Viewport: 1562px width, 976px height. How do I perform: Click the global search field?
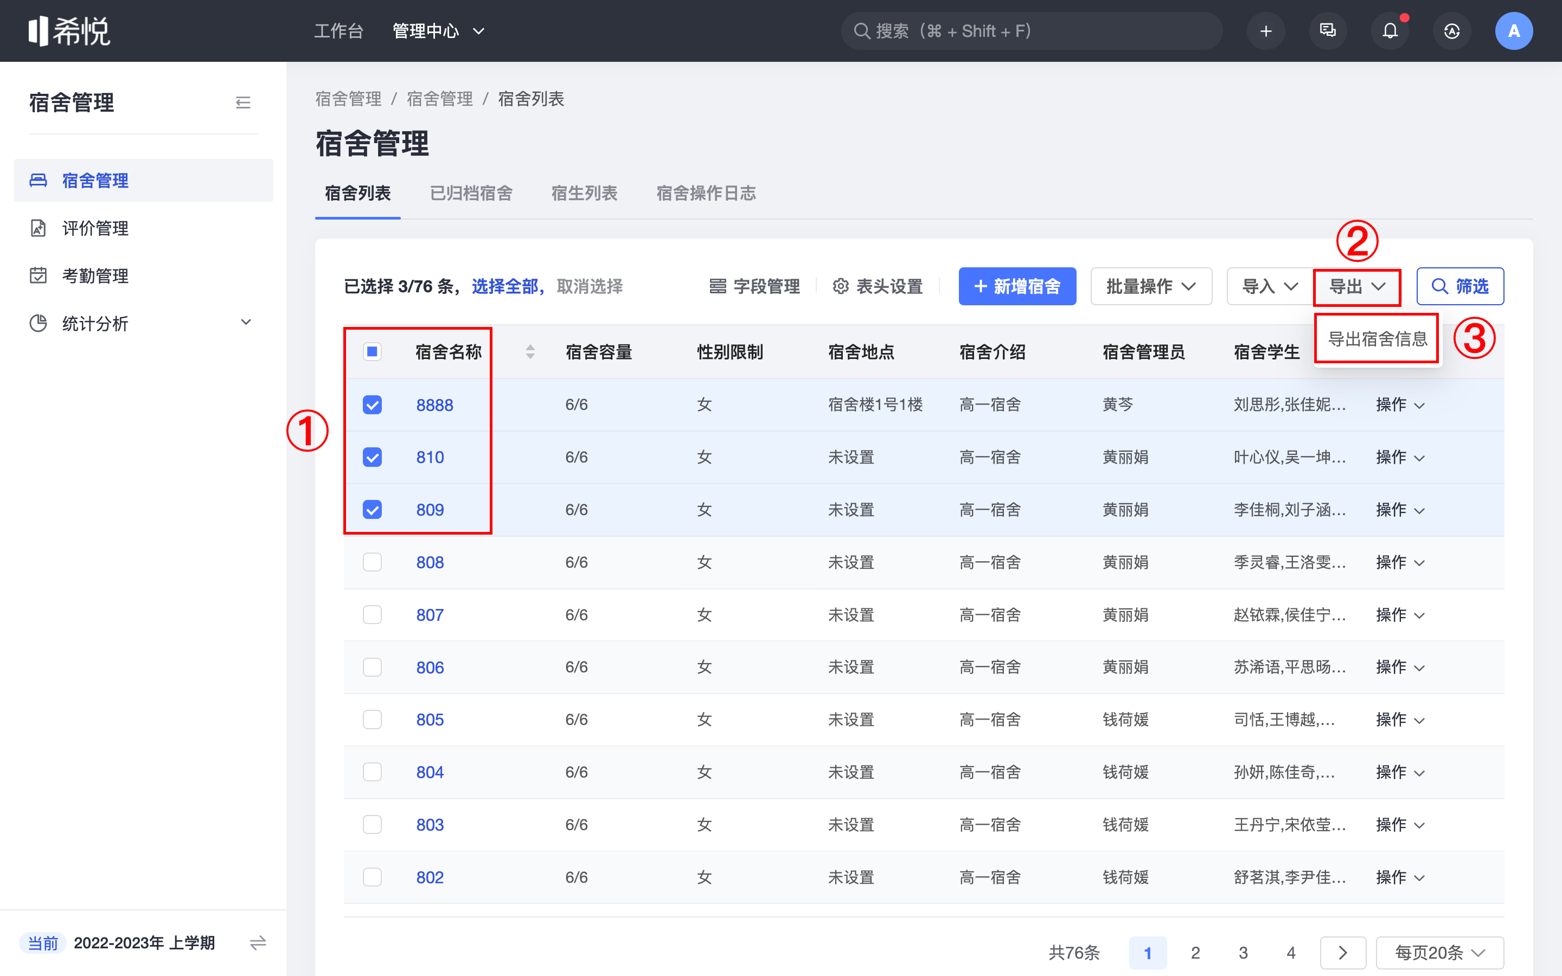[1032, 31]
